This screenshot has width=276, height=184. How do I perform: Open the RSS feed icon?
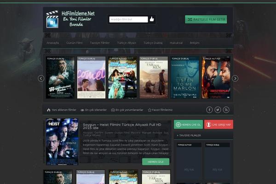(x=226, y=110)
